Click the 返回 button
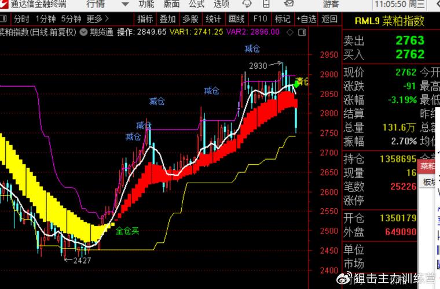This screenshot has width=440, height=289. pyautogui.click(x=329, y=19)
